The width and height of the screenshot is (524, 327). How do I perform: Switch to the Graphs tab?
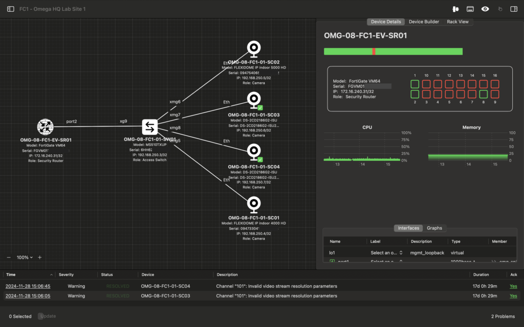click(434, 228)
